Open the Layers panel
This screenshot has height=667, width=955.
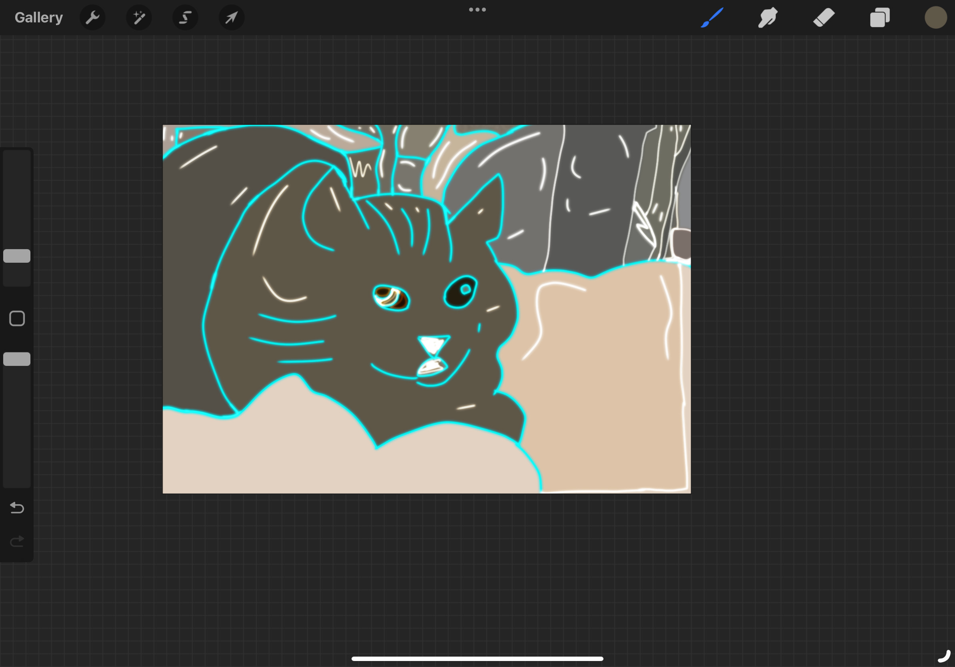880,18
